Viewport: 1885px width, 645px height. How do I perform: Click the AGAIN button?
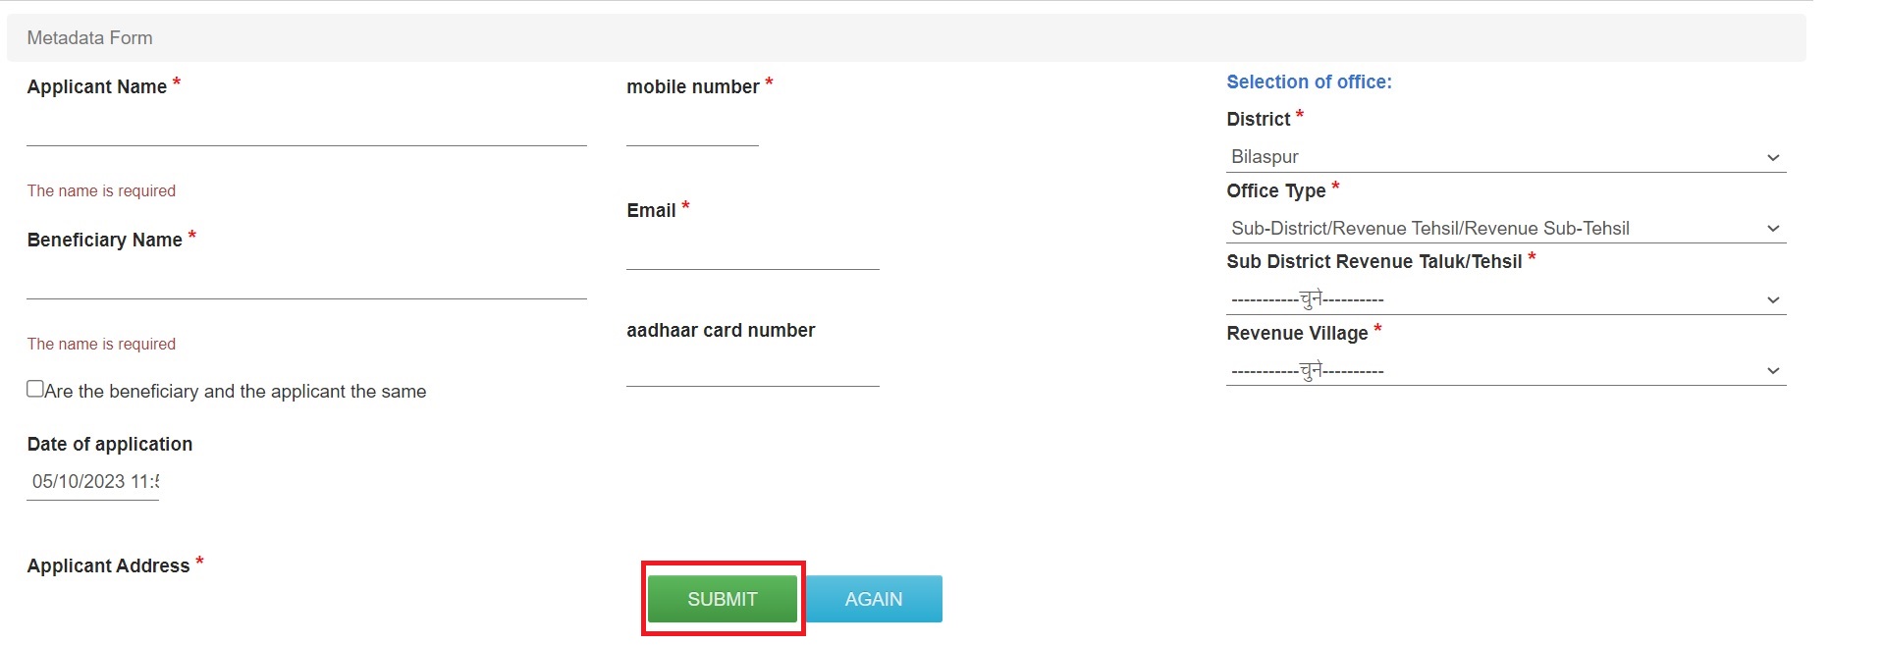click(874, 599)
